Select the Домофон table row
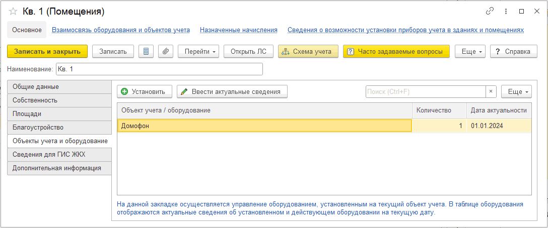Viewport: 548px width, 228px height. 324,126
